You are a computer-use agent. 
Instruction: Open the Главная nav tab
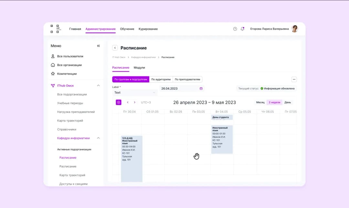(75, 29)
